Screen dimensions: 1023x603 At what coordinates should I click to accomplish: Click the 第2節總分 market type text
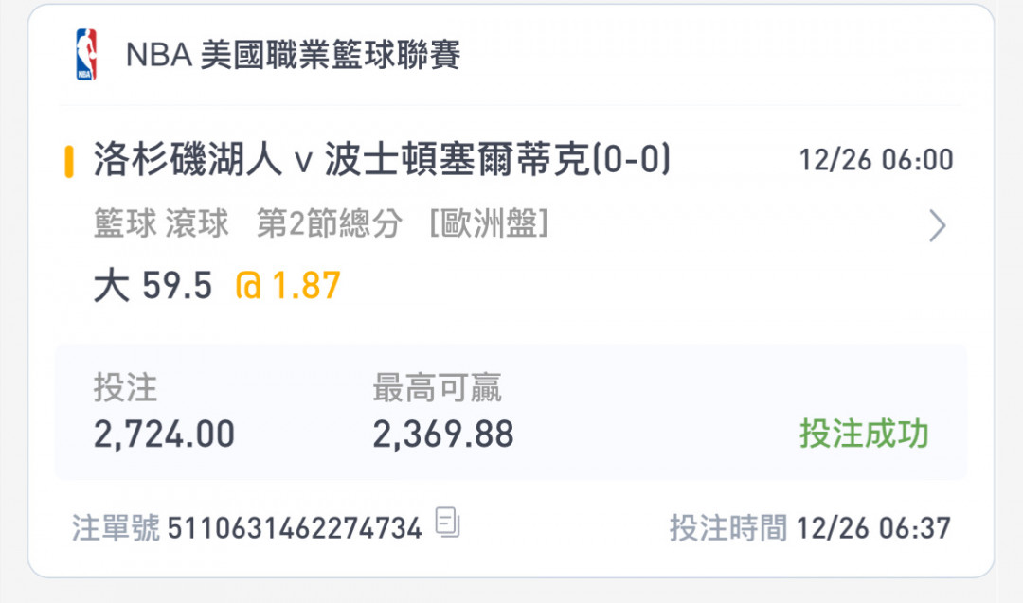(x=329, y=223)
